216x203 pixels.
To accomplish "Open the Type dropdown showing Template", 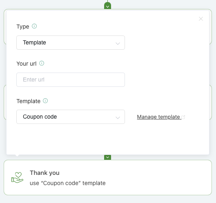I will pyautogui.click(x=71, y=43).
